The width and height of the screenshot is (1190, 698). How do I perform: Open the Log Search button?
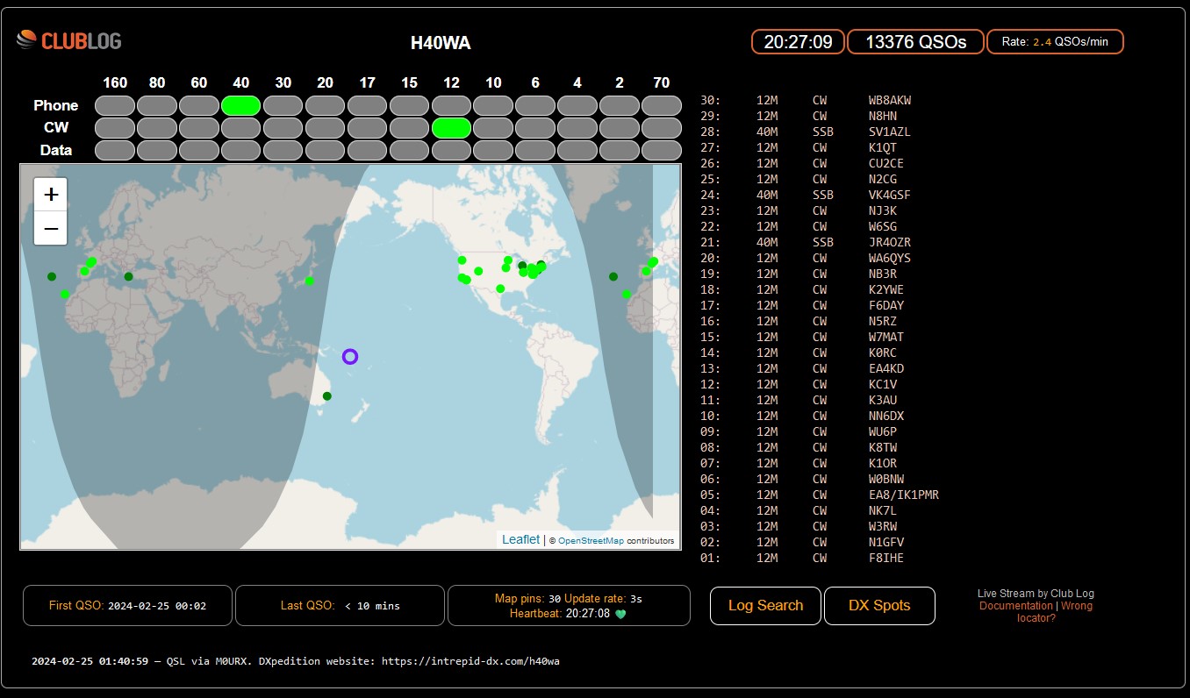point(765,606)
